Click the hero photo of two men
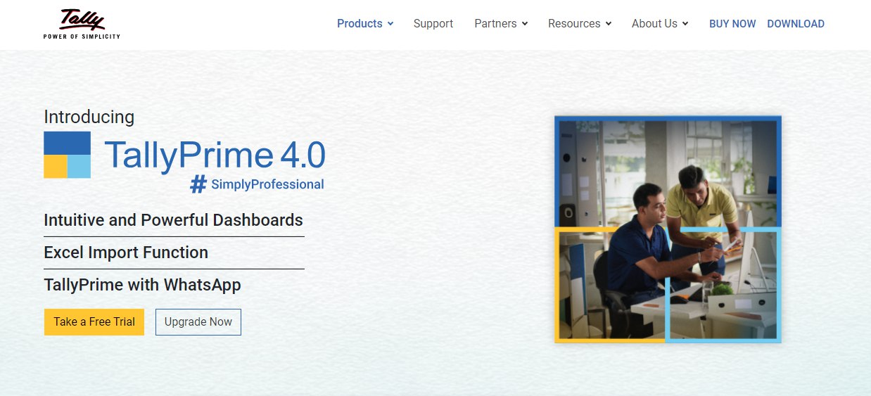 [668, 229]
